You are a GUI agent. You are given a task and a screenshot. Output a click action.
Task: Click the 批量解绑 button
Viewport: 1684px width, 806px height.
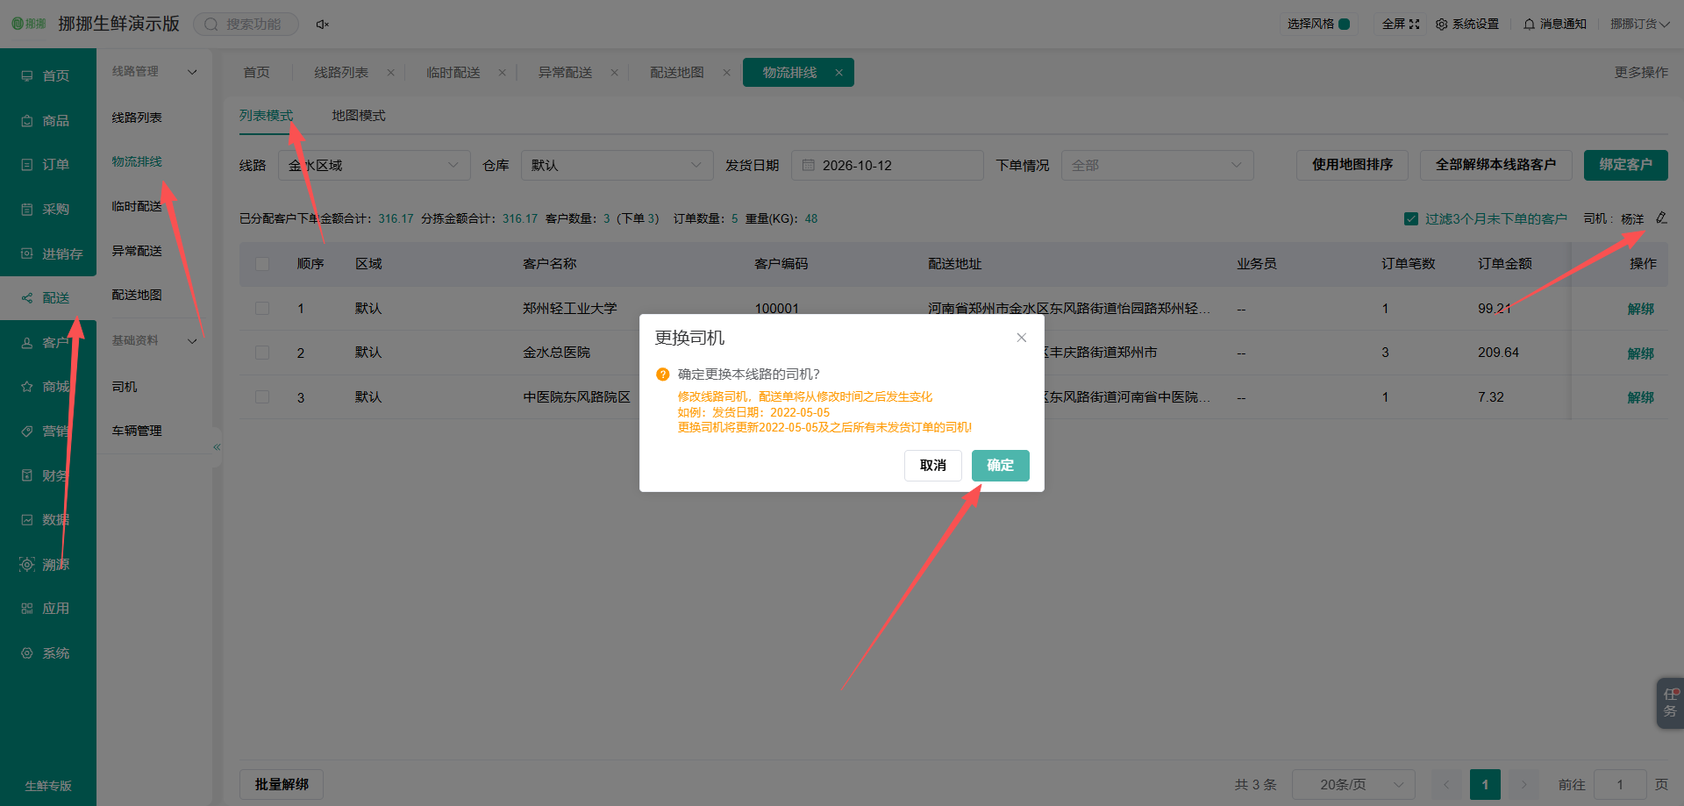click(282, 785)
